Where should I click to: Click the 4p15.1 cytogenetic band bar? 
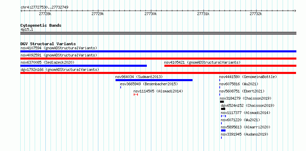point(158,33)
